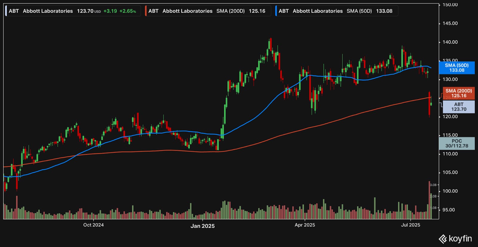Screen dimensions: 478x247
Task: Click the tallest red volume bar
Action: click(x=429, y=200)
